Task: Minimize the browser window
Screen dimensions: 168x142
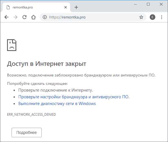Action: pyautogui.click(x=135, y=4)
